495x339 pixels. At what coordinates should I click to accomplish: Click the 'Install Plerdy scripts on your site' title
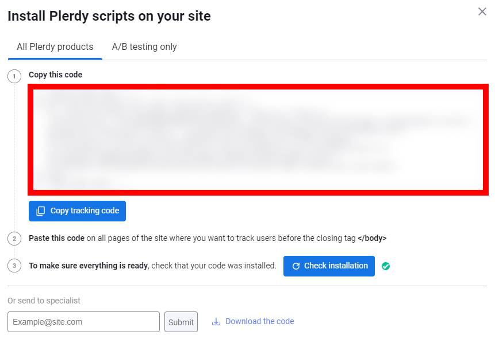[109, 16]
